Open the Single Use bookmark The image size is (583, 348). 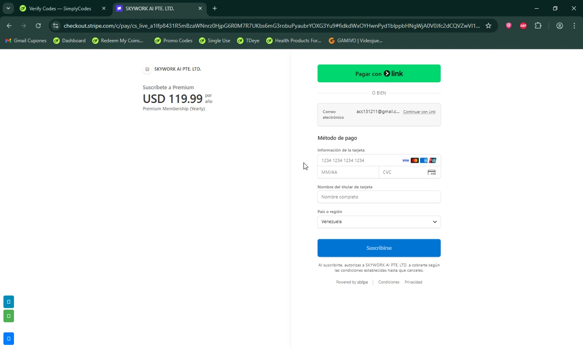pyautogui.click(x=215, y=40)
